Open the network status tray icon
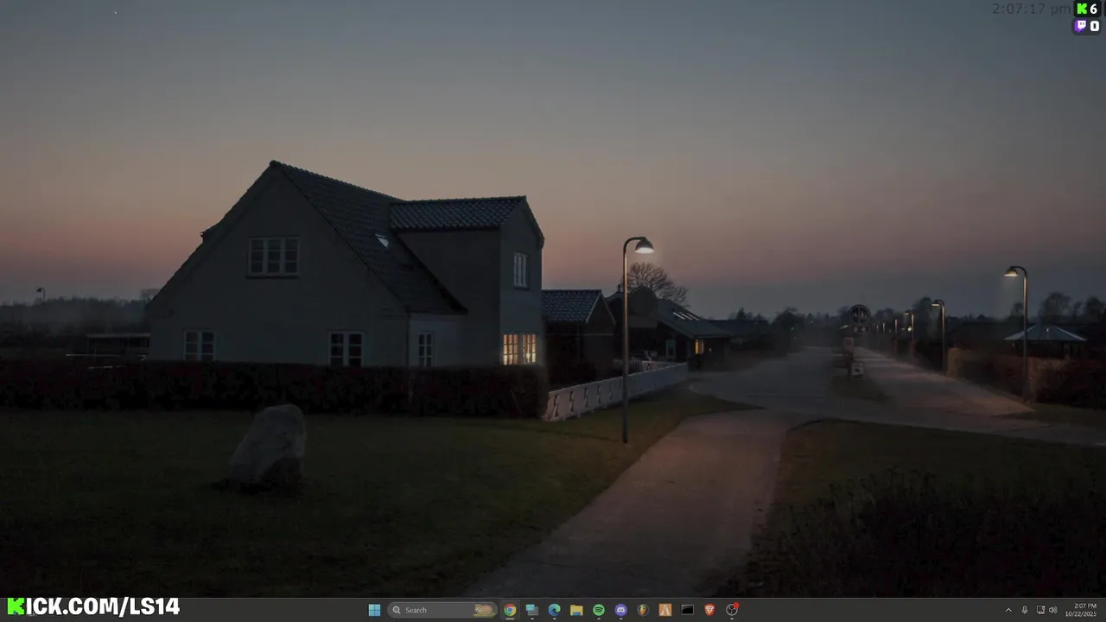The image size is (1106, 622). pos(1040,610)
